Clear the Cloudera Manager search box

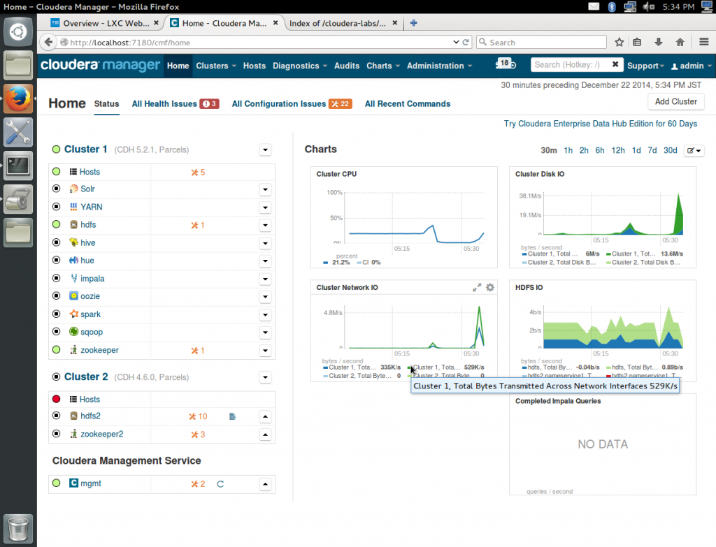[x=615, y=64]
